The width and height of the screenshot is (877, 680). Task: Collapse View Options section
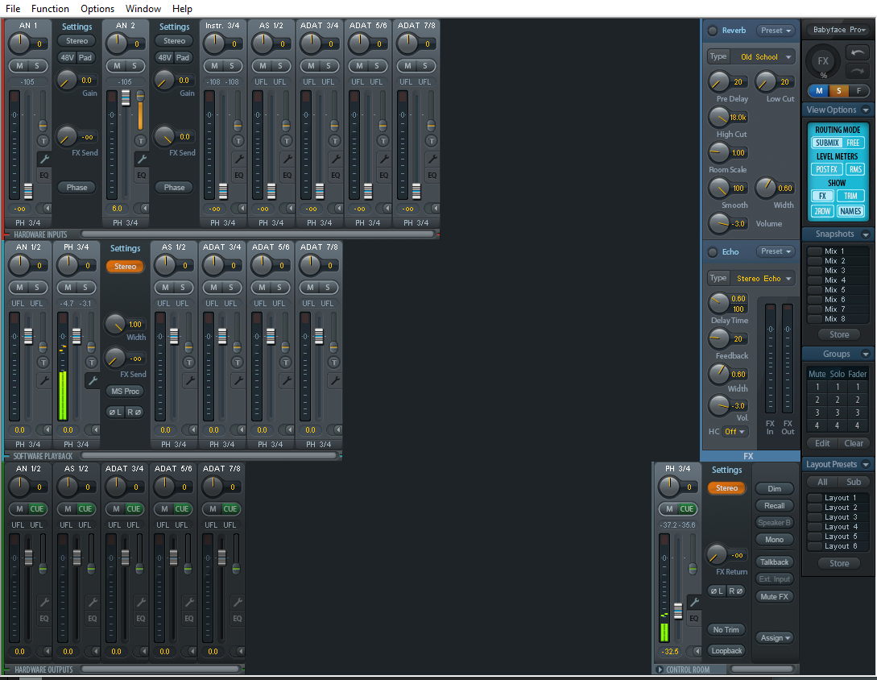coord(866,110)
